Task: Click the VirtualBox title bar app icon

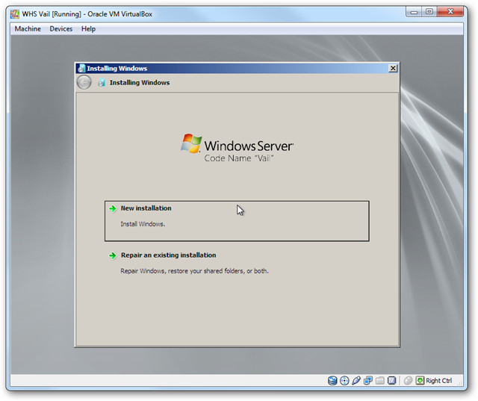Action: [15, 14]
